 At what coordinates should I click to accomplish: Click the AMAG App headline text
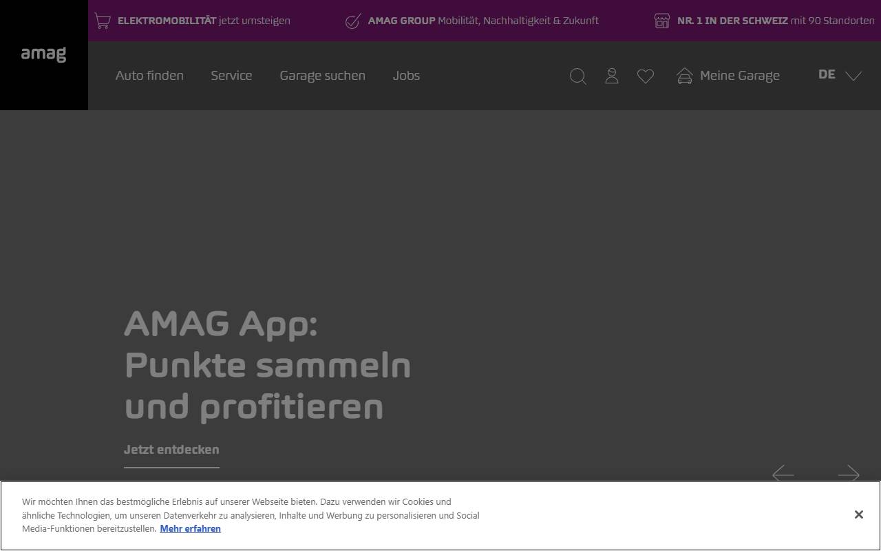267,365
